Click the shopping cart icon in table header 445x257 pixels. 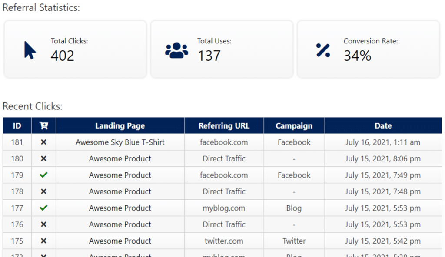click(43, 125)
